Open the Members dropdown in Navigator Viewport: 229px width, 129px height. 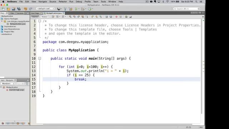[8, 83]
